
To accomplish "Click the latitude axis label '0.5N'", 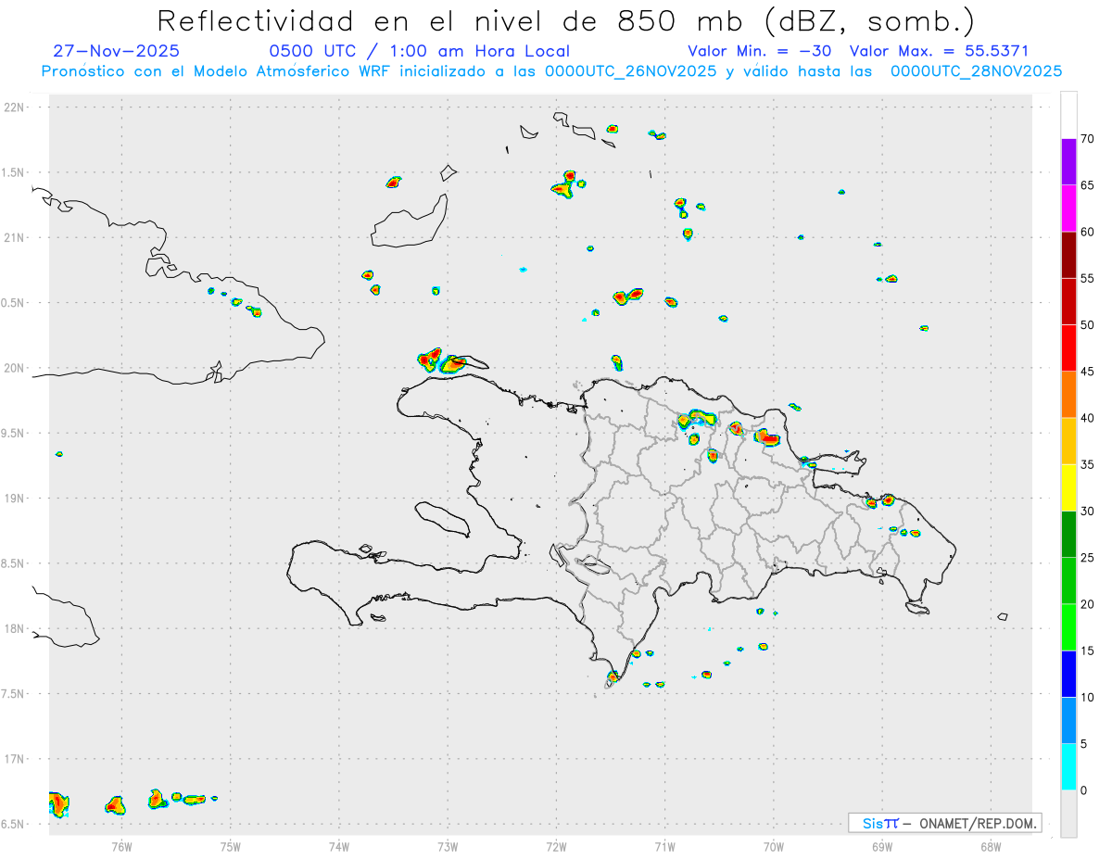I will (14, 303).
